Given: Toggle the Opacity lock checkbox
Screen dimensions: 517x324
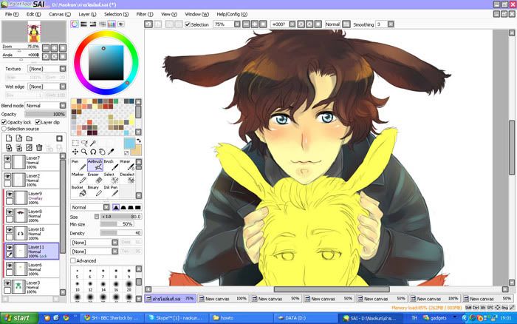Looking at the screenshot, I should [4, 122].
